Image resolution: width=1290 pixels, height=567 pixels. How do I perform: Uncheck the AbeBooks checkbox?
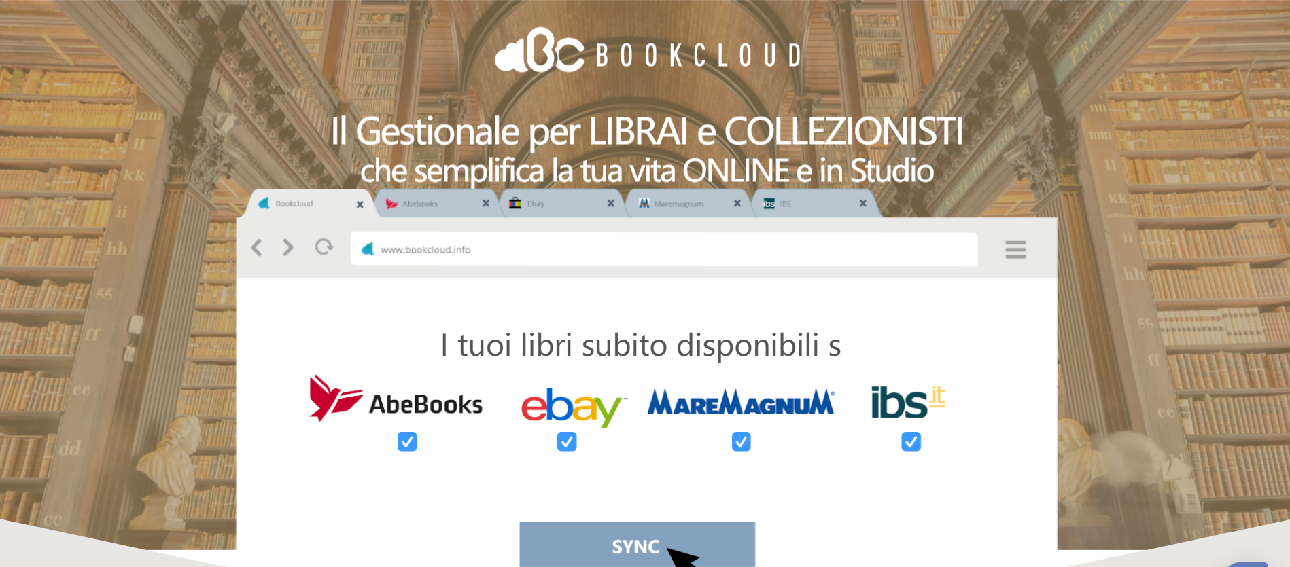[407, 442]
